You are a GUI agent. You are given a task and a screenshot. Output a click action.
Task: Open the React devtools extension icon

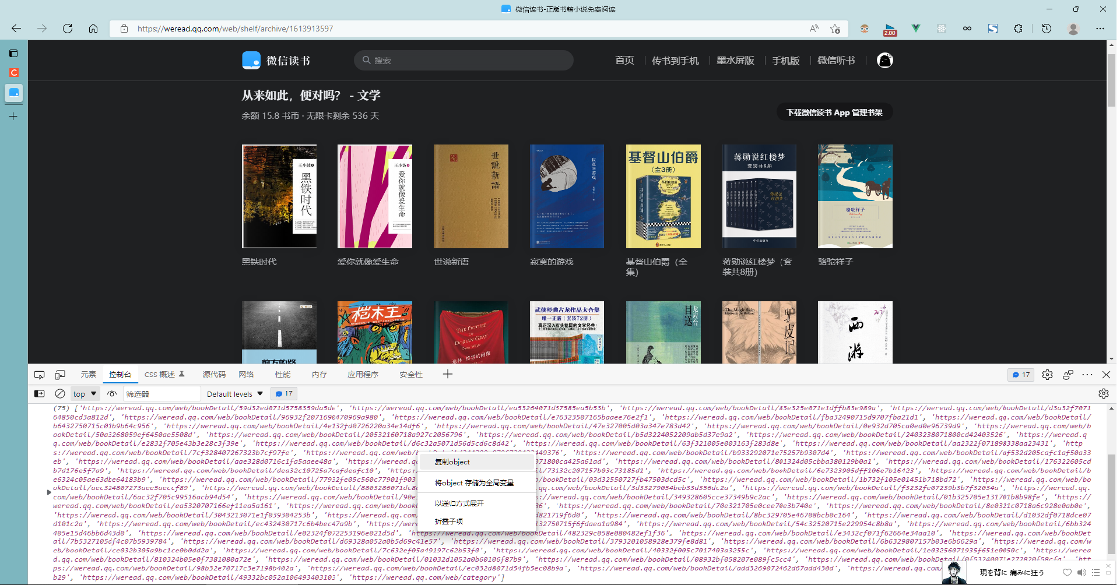pos(942,29)
